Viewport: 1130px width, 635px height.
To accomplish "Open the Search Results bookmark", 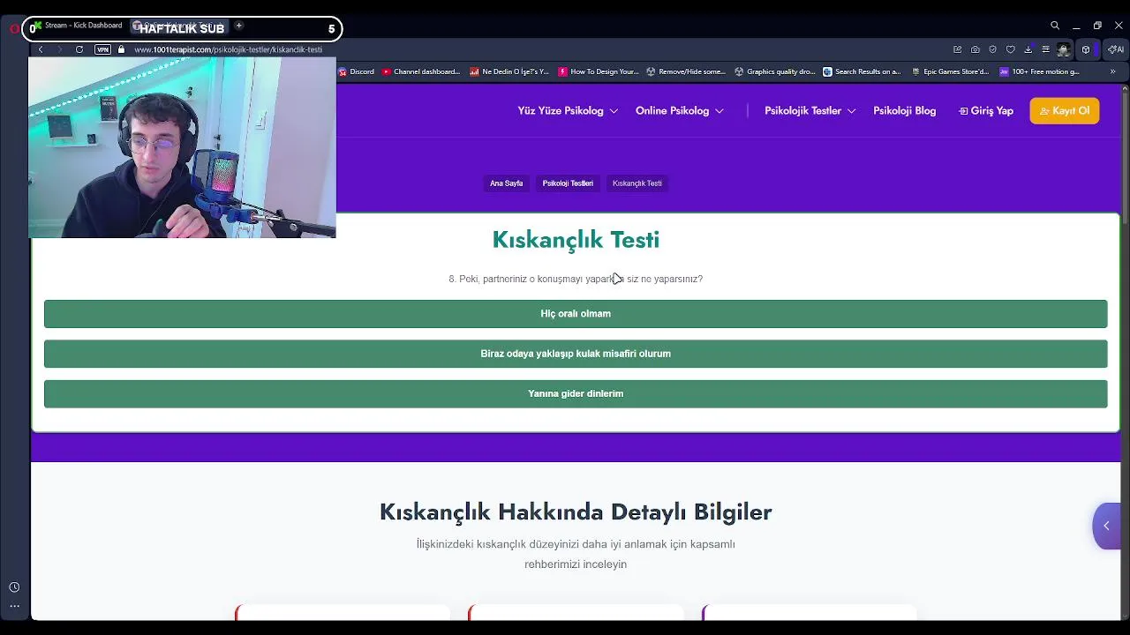I will 863,71.
